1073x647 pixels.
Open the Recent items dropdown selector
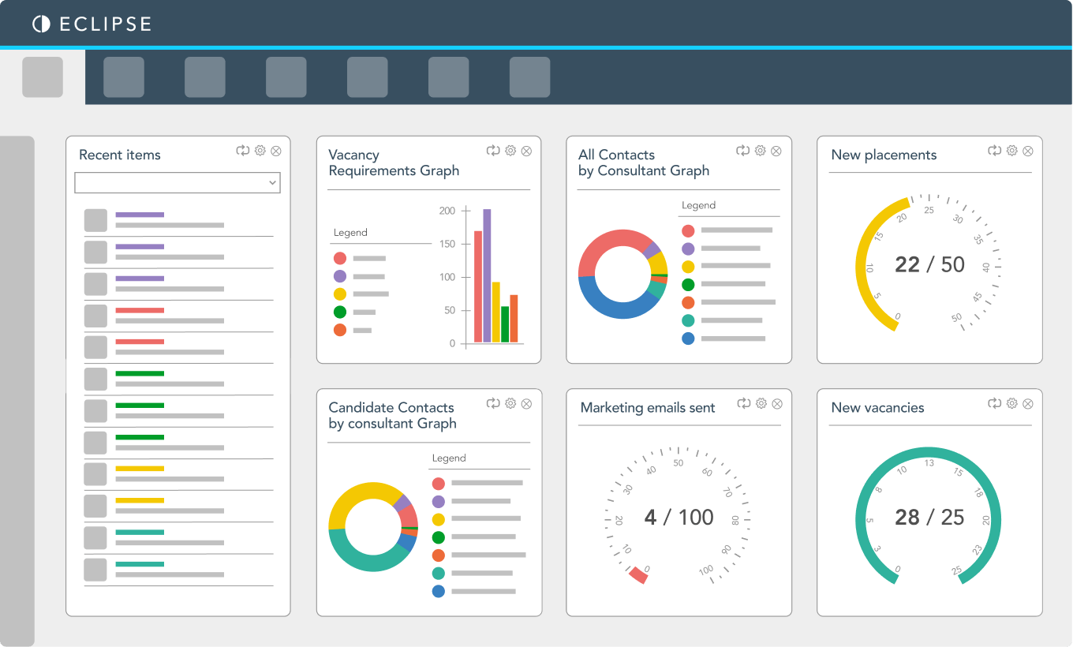(x=177, y=182)
